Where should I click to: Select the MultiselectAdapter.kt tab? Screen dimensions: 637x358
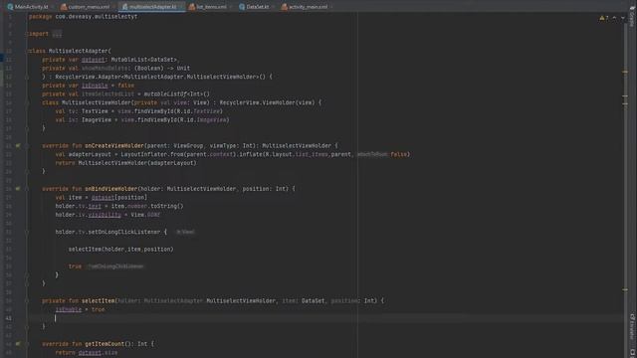click(x=152, y=7)
